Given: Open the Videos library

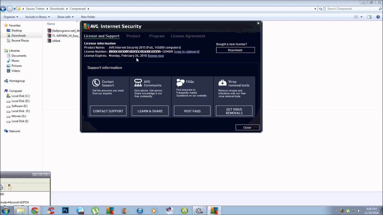Looking at the screenshot, I should pyautogui.click(x=16, y=71).
